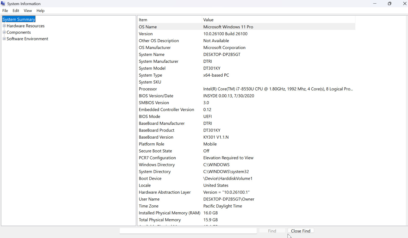Click the Item column header
The height and width of the screenshot is (238, 408).
click(x=170, y=20)
